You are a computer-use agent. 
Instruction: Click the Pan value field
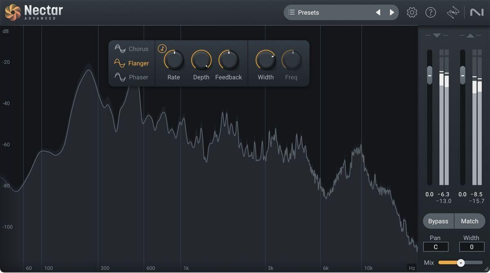click(435, 247)
